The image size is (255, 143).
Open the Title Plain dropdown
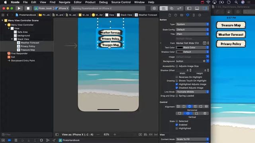pos(192,34)
